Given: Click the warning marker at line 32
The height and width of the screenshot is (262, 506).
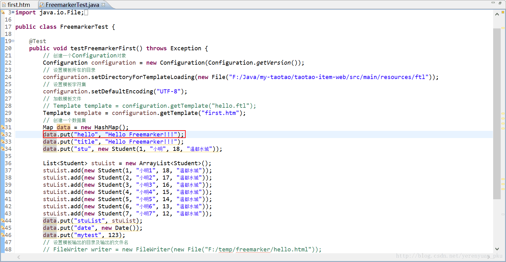Looking at the screenshot, I should coord(3,135).
